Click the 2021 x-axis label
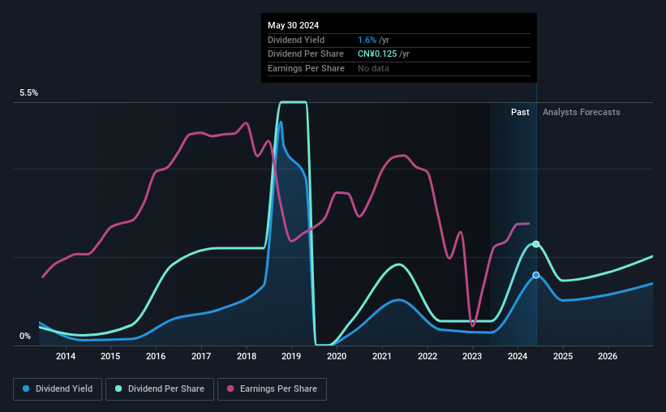 pyautogui.click(x=382, y=356)
